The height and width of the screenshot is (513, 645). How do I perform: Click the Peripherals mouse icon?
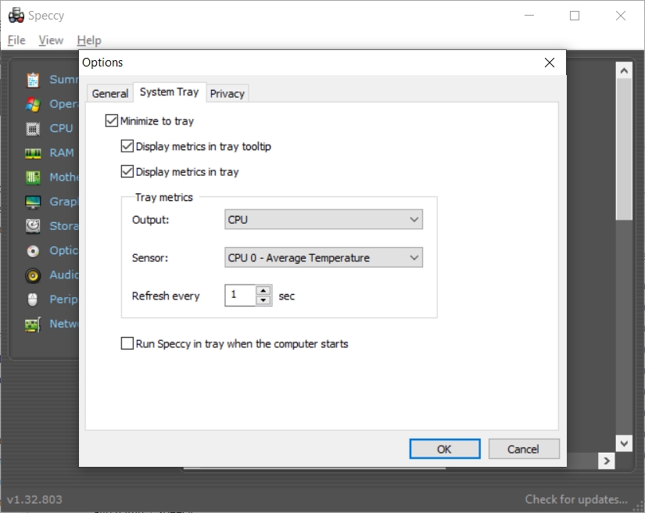[x=33, y=300]
